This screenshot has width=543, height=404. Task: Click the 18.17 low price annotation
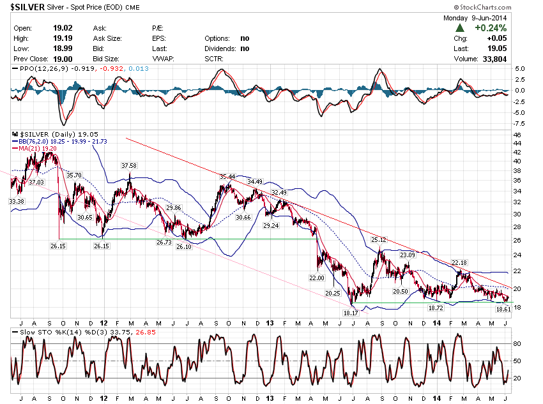coord(351,313)
